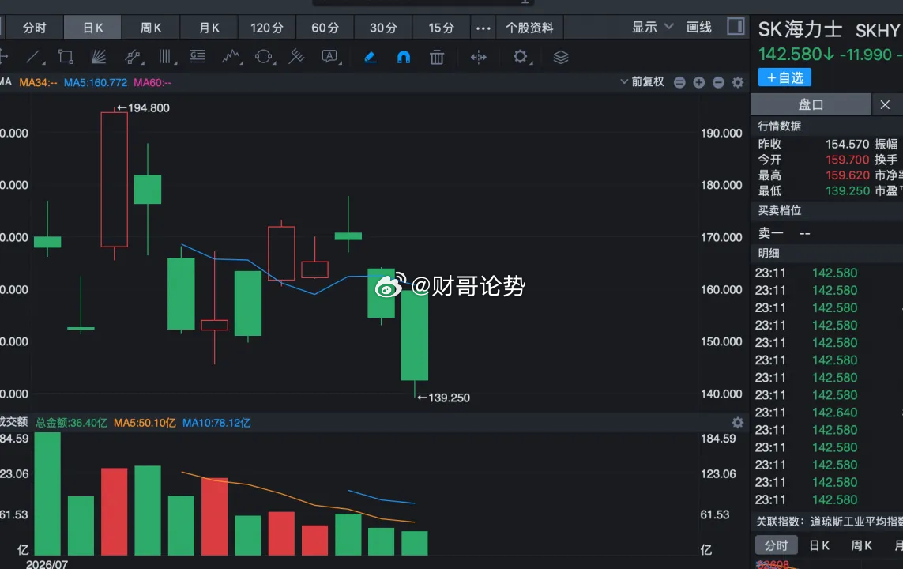Image resolution: width=903 pixels, height=569 pixels.
Task: Click the MA60 indicator label
Action: [x=152, y=82]
